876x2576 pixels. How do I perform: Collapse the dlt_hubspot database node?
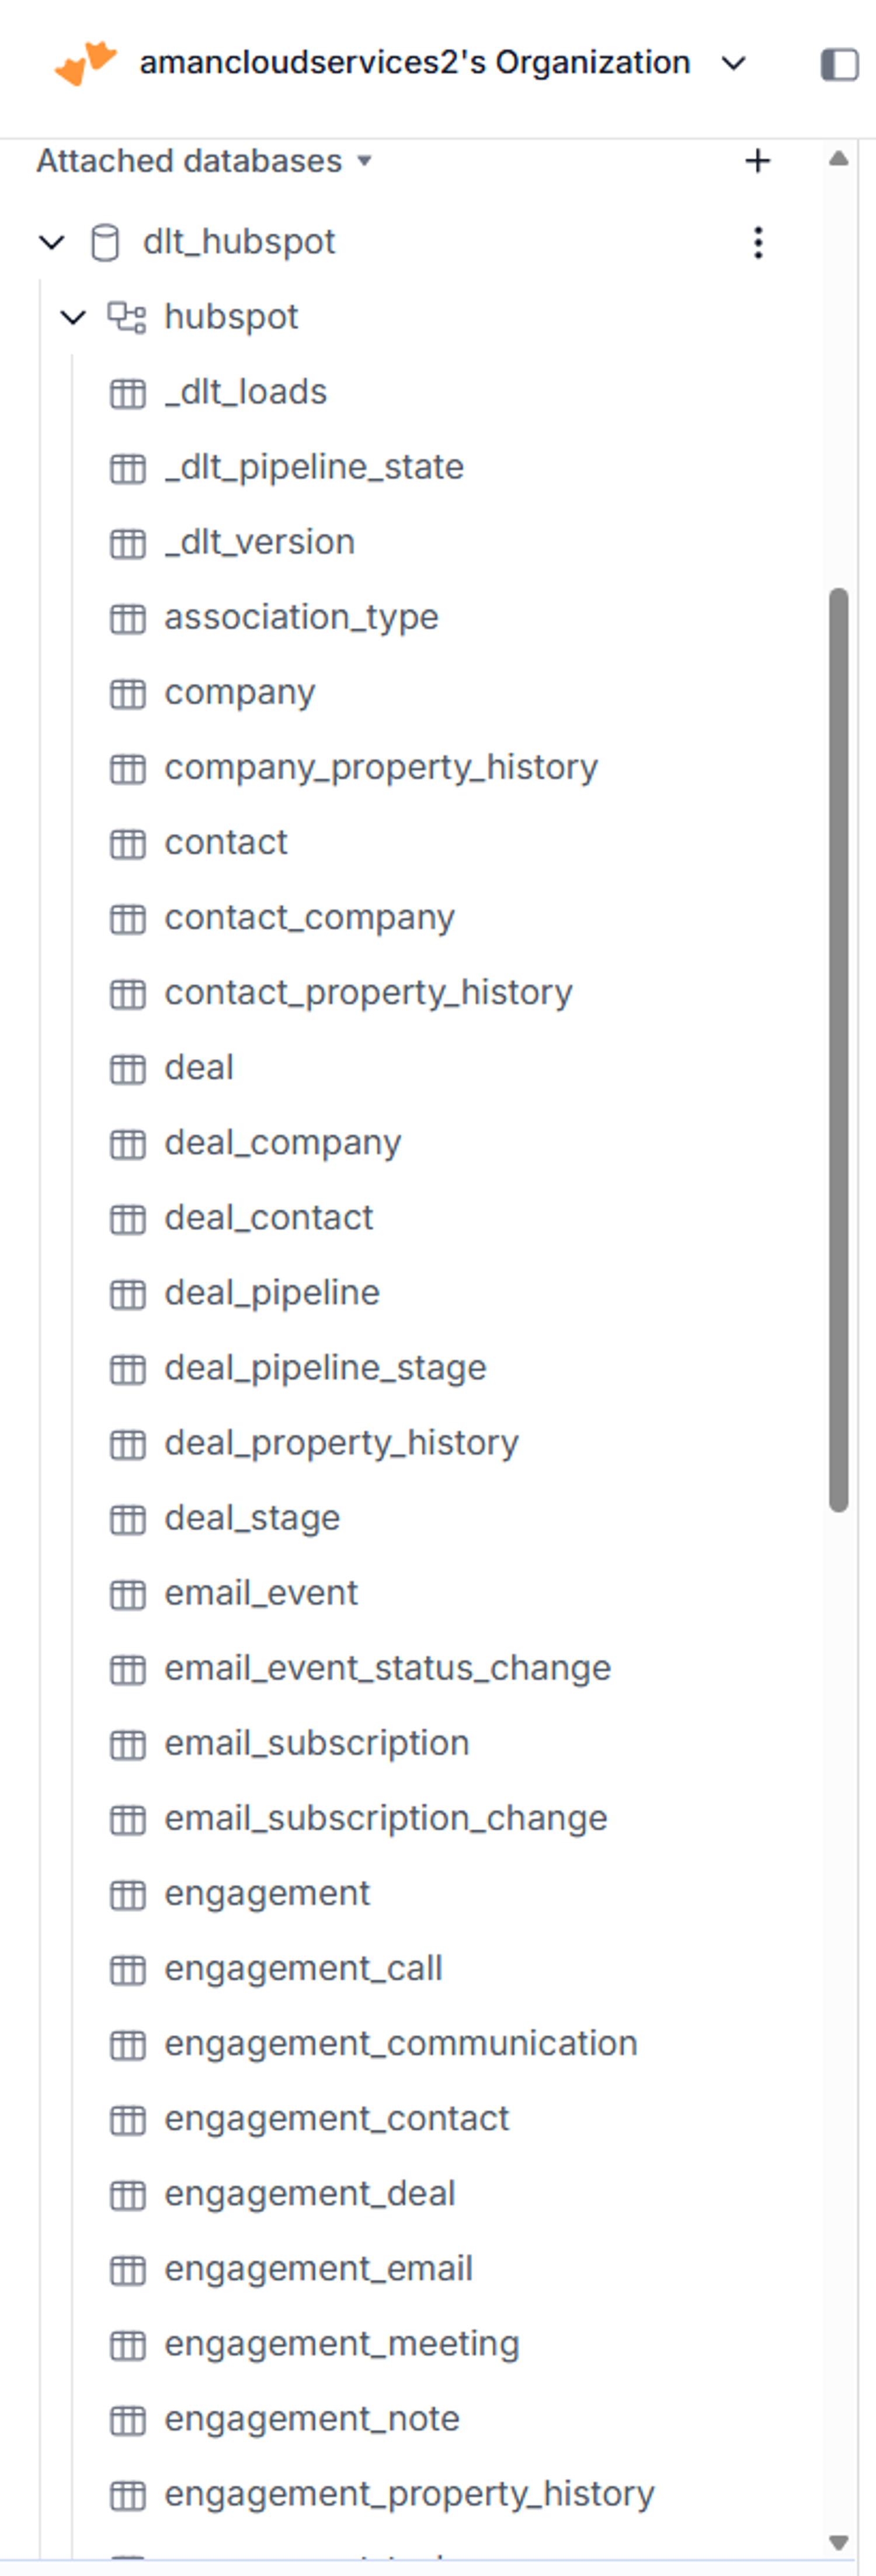(x=51, y=242)
